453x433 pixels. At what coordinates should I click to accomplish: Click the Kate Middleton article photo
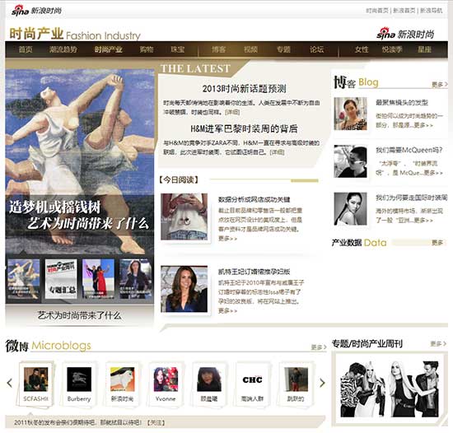(x=184, y=289)
